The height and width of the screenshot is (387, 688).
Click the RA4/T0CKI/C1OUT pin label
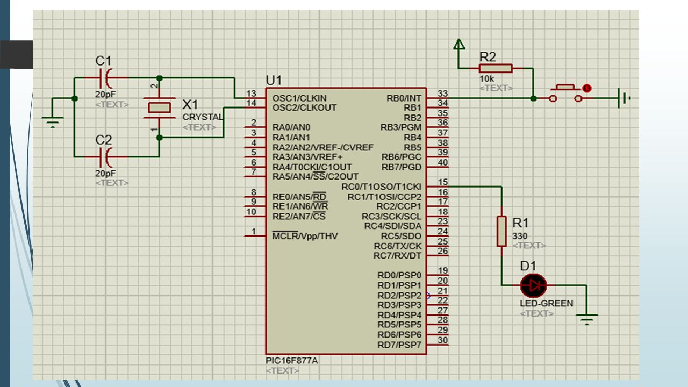(x=312, y=167)
